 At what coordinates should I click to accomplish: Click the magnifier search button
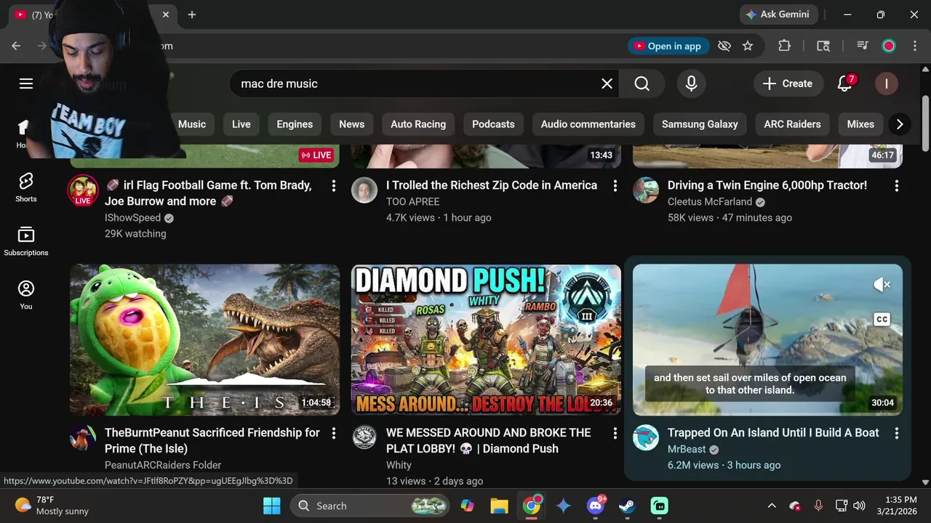642,84
